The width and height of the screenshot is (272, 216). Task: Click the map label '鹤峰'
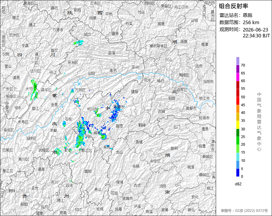click(142, 125)
